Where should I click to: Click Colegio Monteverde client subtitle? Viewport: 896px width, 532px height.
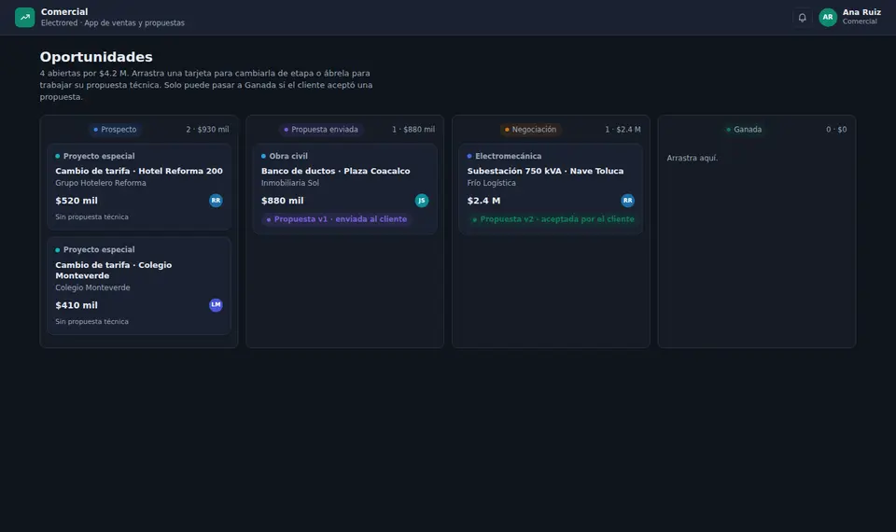pyautogui.click(x=92, y=287)
